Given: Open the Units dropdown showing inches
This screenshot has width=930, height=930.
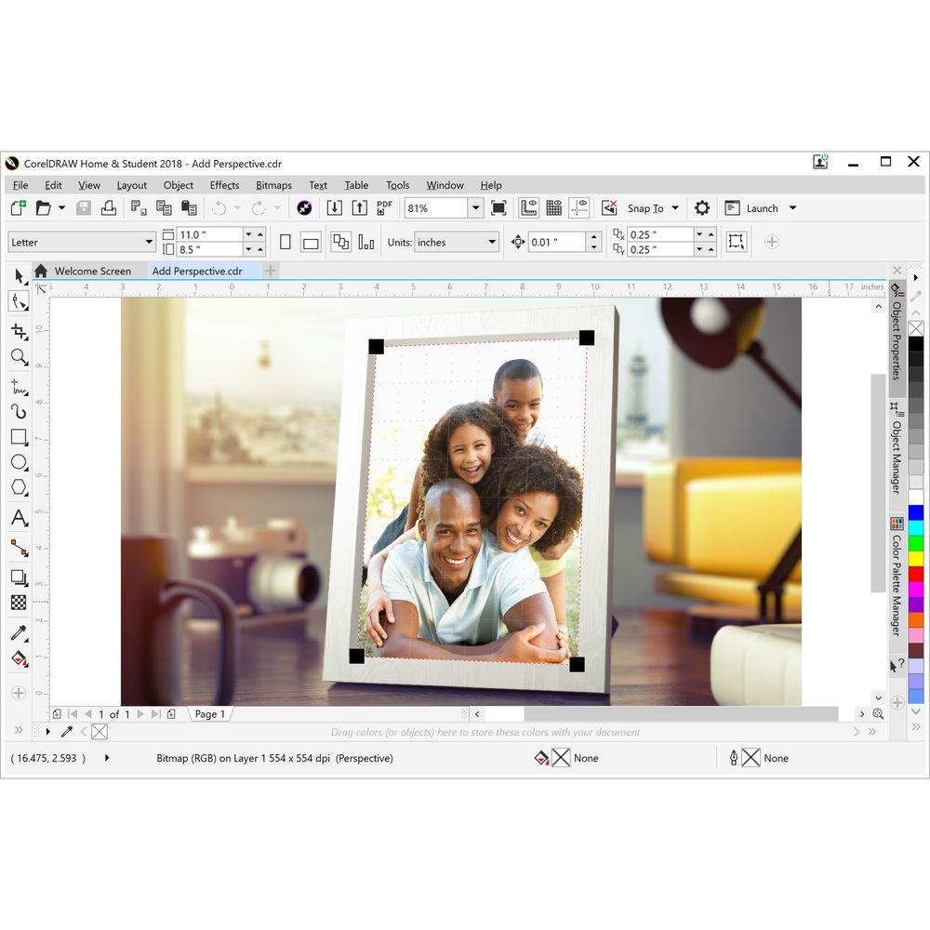Looking at the screenshot, I should tap(455, 242).
